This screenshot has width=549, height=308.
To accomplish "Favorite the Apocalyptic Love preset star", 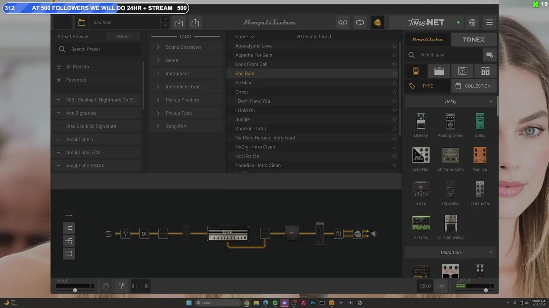I will point(395,46).
